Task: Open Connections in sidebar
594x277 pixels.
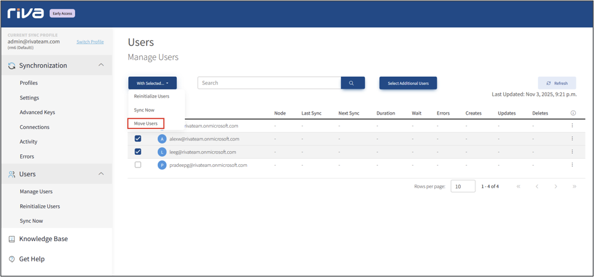Action: (35, 127)
